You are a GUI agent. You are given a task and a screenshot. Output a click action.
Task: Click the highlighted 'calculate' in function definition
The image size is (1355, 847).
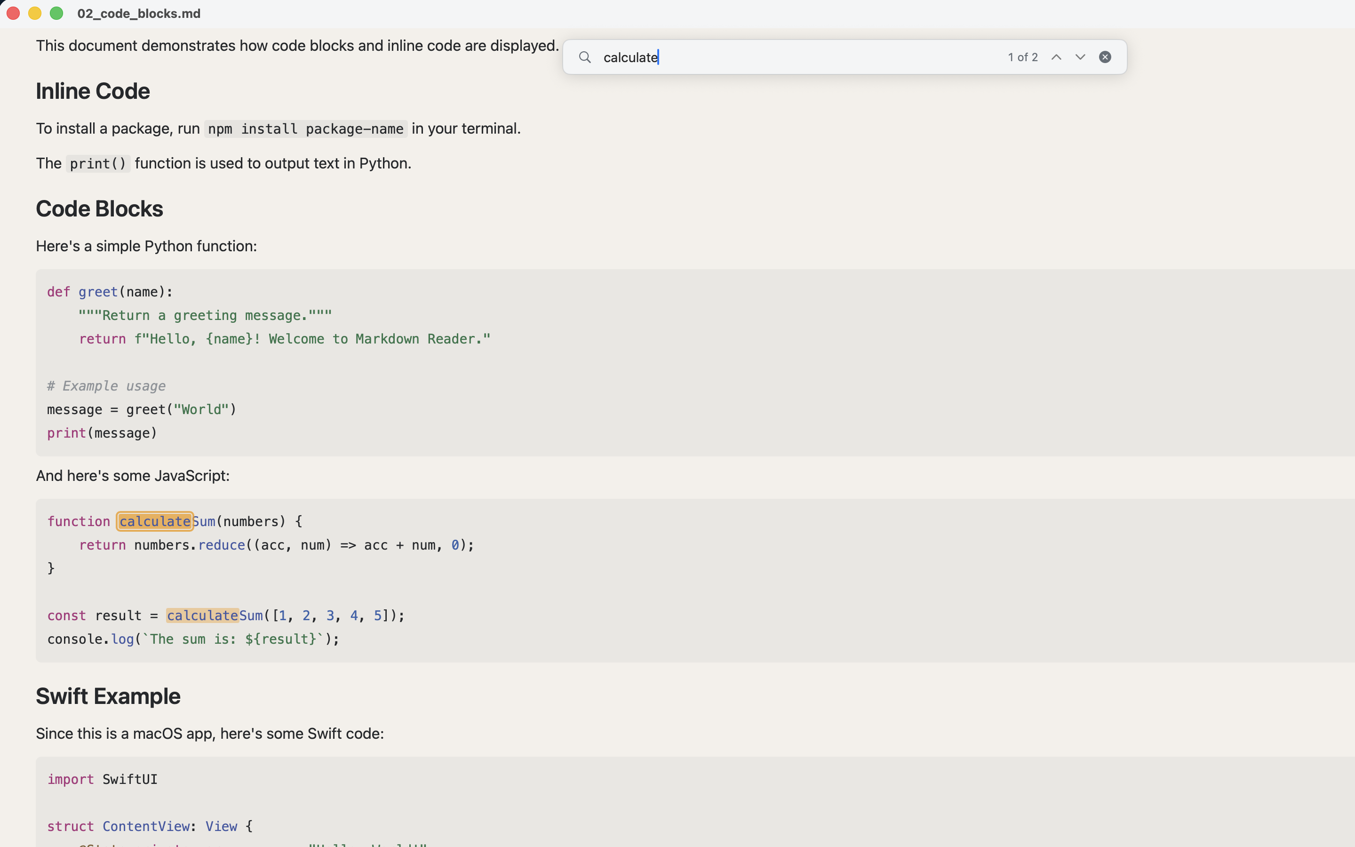coord(155,521)
